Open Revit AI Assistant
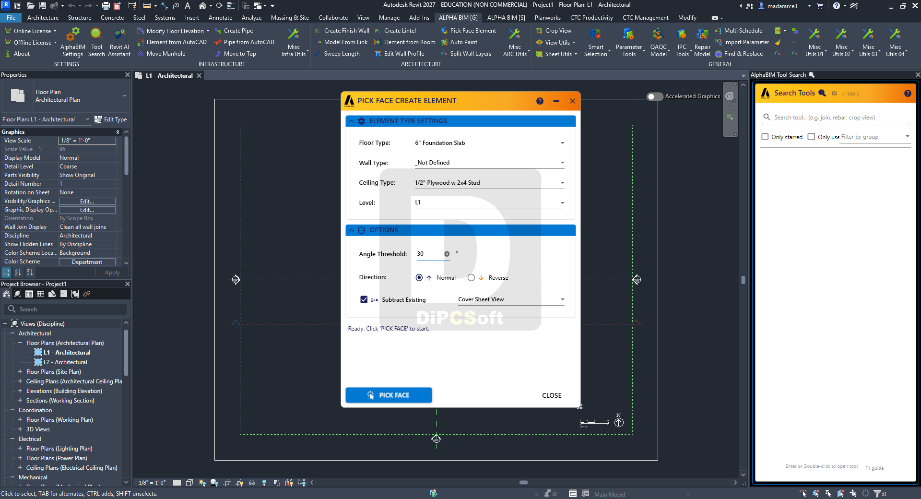This screenshot has width=921, height=499. click(x=119, y=42)
